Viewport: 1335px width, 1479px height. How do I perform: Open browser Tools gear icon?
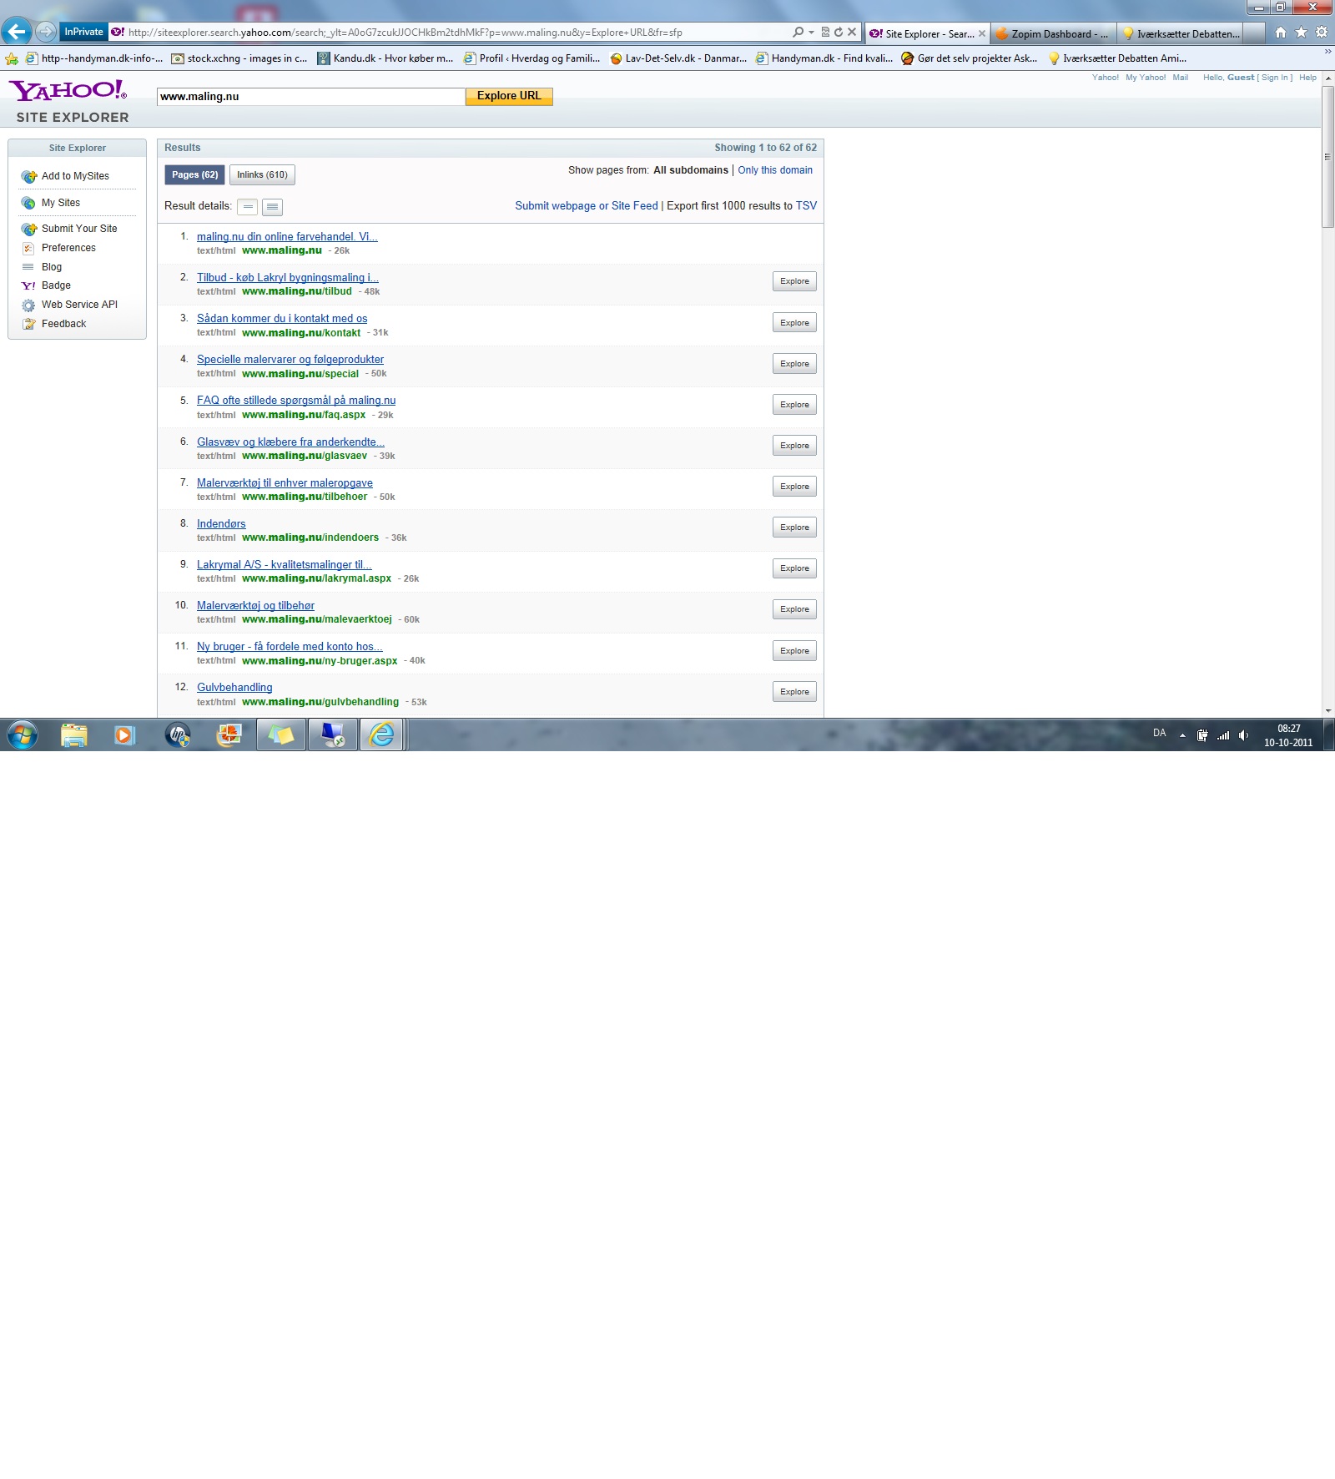(x=1322, y=33)
